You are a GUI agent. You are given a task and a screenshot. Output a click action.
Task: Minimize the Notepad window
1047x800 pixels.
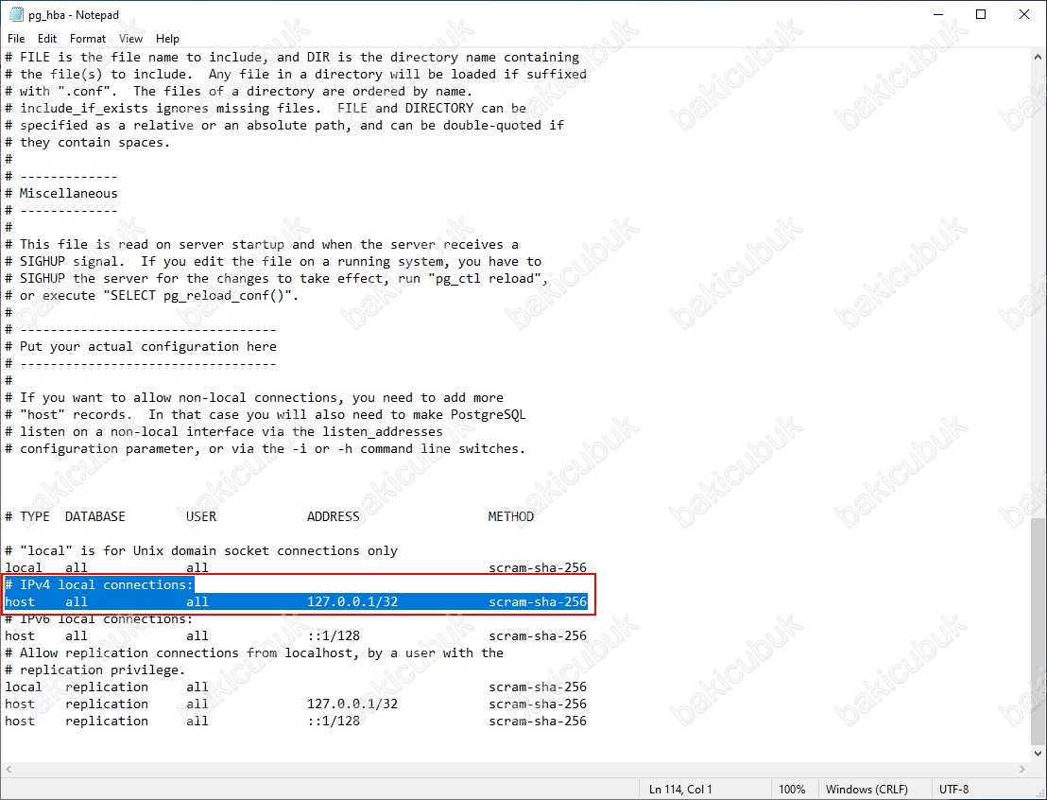click(x=937, y=14)
